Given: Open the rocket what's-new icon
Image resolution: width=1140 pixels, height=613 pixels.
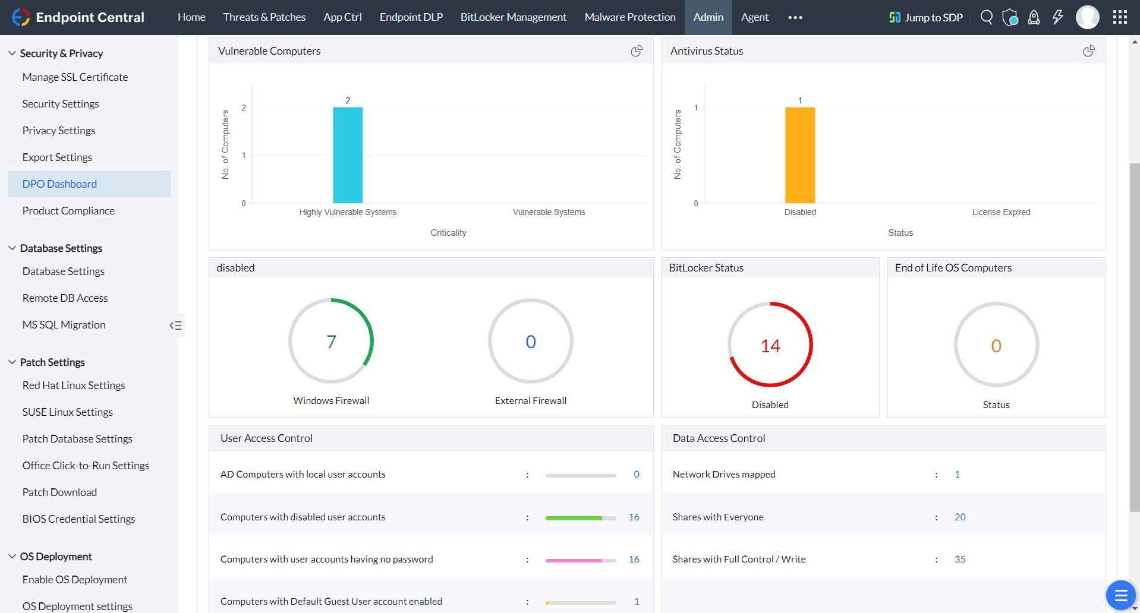Looking at the screenshot, I should [x=1034, y=17].
